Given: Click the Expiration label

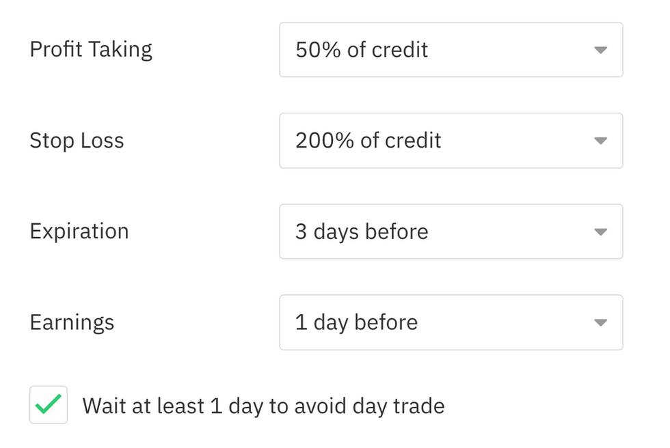Looking at the screenshot, I should [x=79, y=232].
